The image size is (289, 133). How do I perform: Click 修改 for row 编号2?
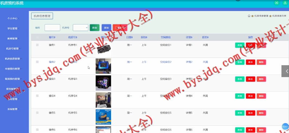tap(251, 62)
